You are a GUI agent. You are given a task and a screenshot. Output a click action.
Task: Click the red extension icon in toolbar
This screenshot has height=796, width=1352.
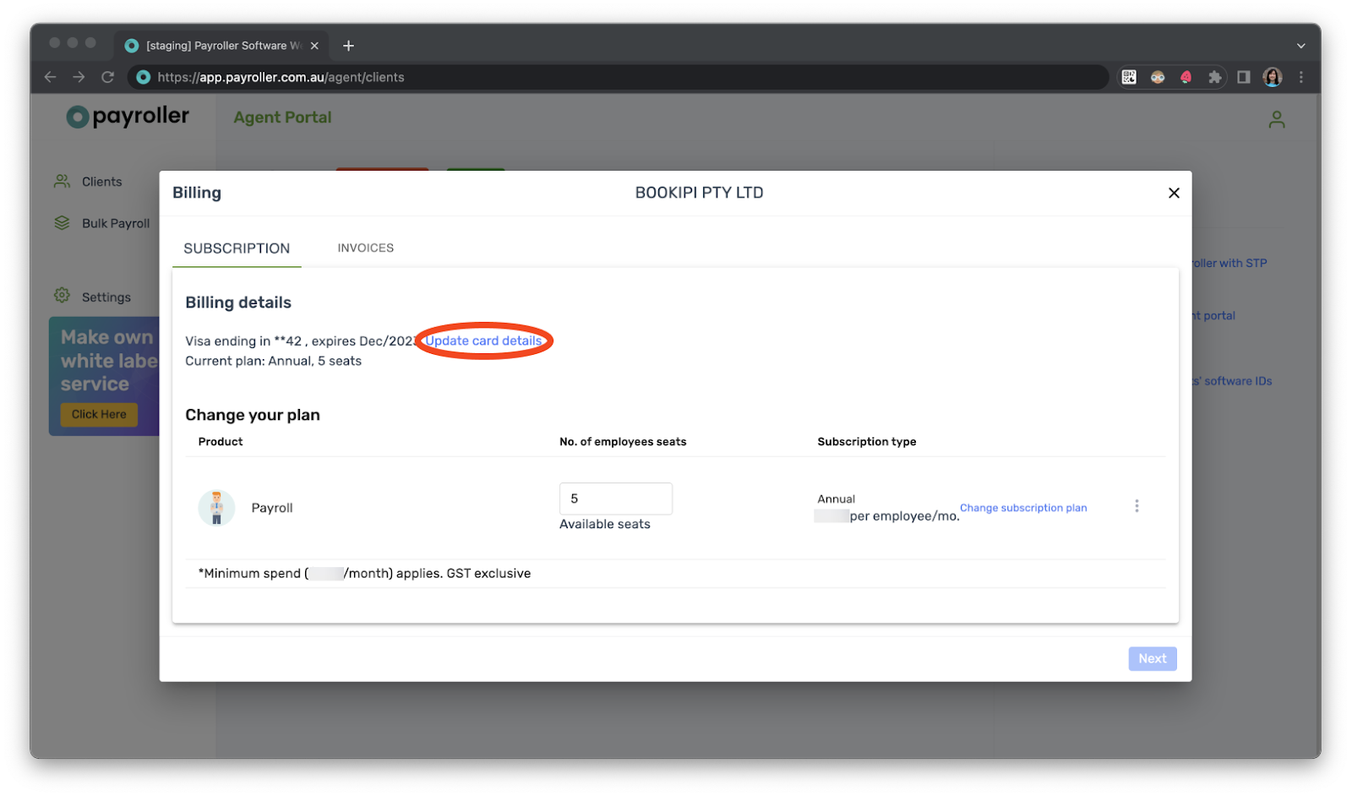[x=1186, y=77]
